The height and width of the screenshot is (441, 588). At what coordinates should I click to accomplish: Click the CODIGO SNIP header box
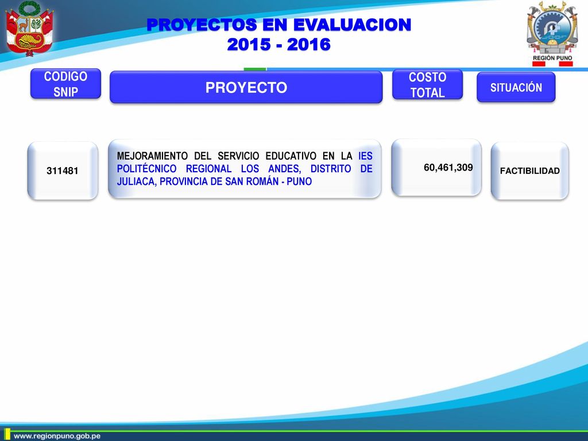pyautogui.click(x=65, y=84)
